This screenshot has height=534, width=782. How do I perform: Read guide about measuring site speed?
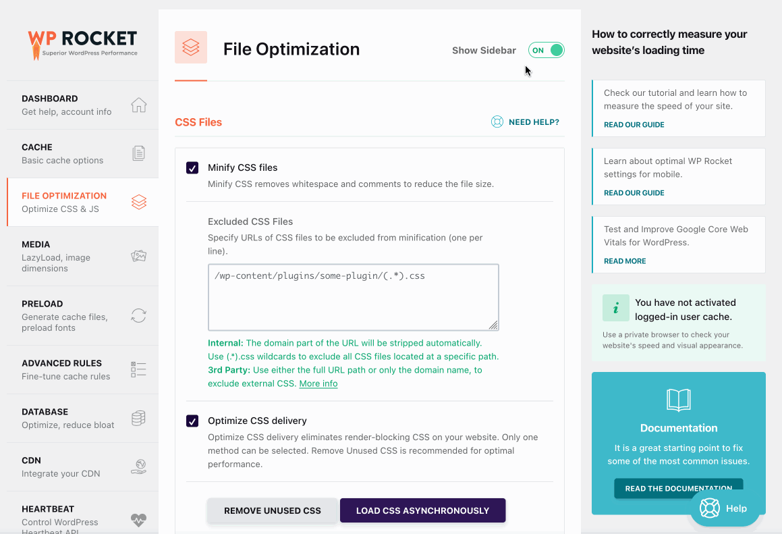pos(634,125)
